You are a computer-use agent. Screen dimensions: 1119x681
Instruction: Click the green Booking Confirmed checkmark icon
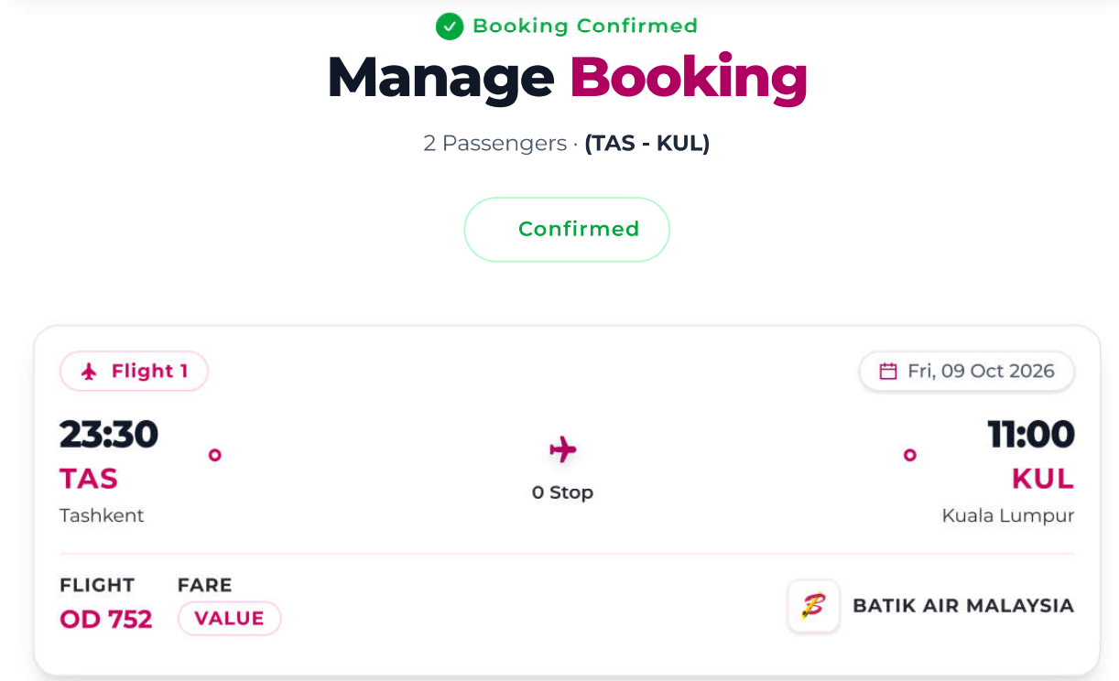(x=450, y=27)
